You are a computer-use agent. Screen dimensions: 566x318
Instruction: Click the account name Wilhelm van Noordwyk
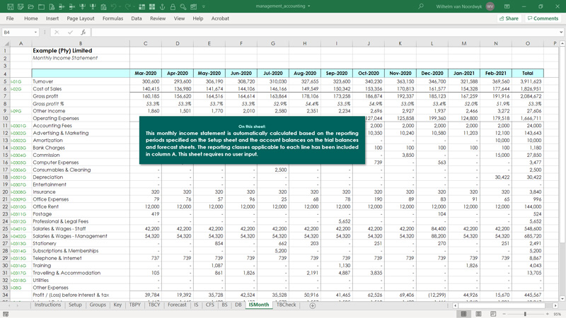click(x=458, y=6)
